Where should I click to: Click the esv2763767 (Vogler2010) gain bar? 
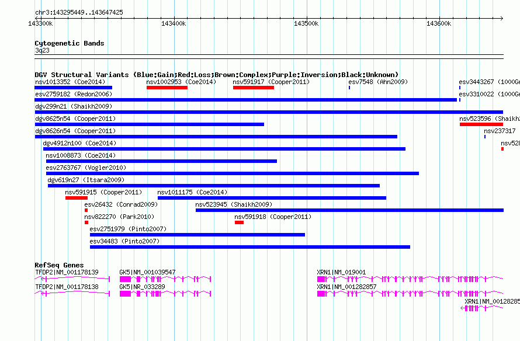[x=233, y=173]
